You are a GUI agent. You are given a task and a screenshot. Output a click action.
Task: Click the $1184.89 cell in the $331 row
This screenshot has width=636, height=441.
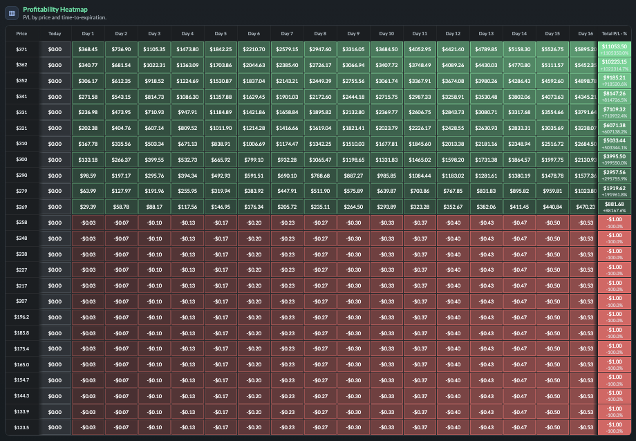[x=221, y=112]
